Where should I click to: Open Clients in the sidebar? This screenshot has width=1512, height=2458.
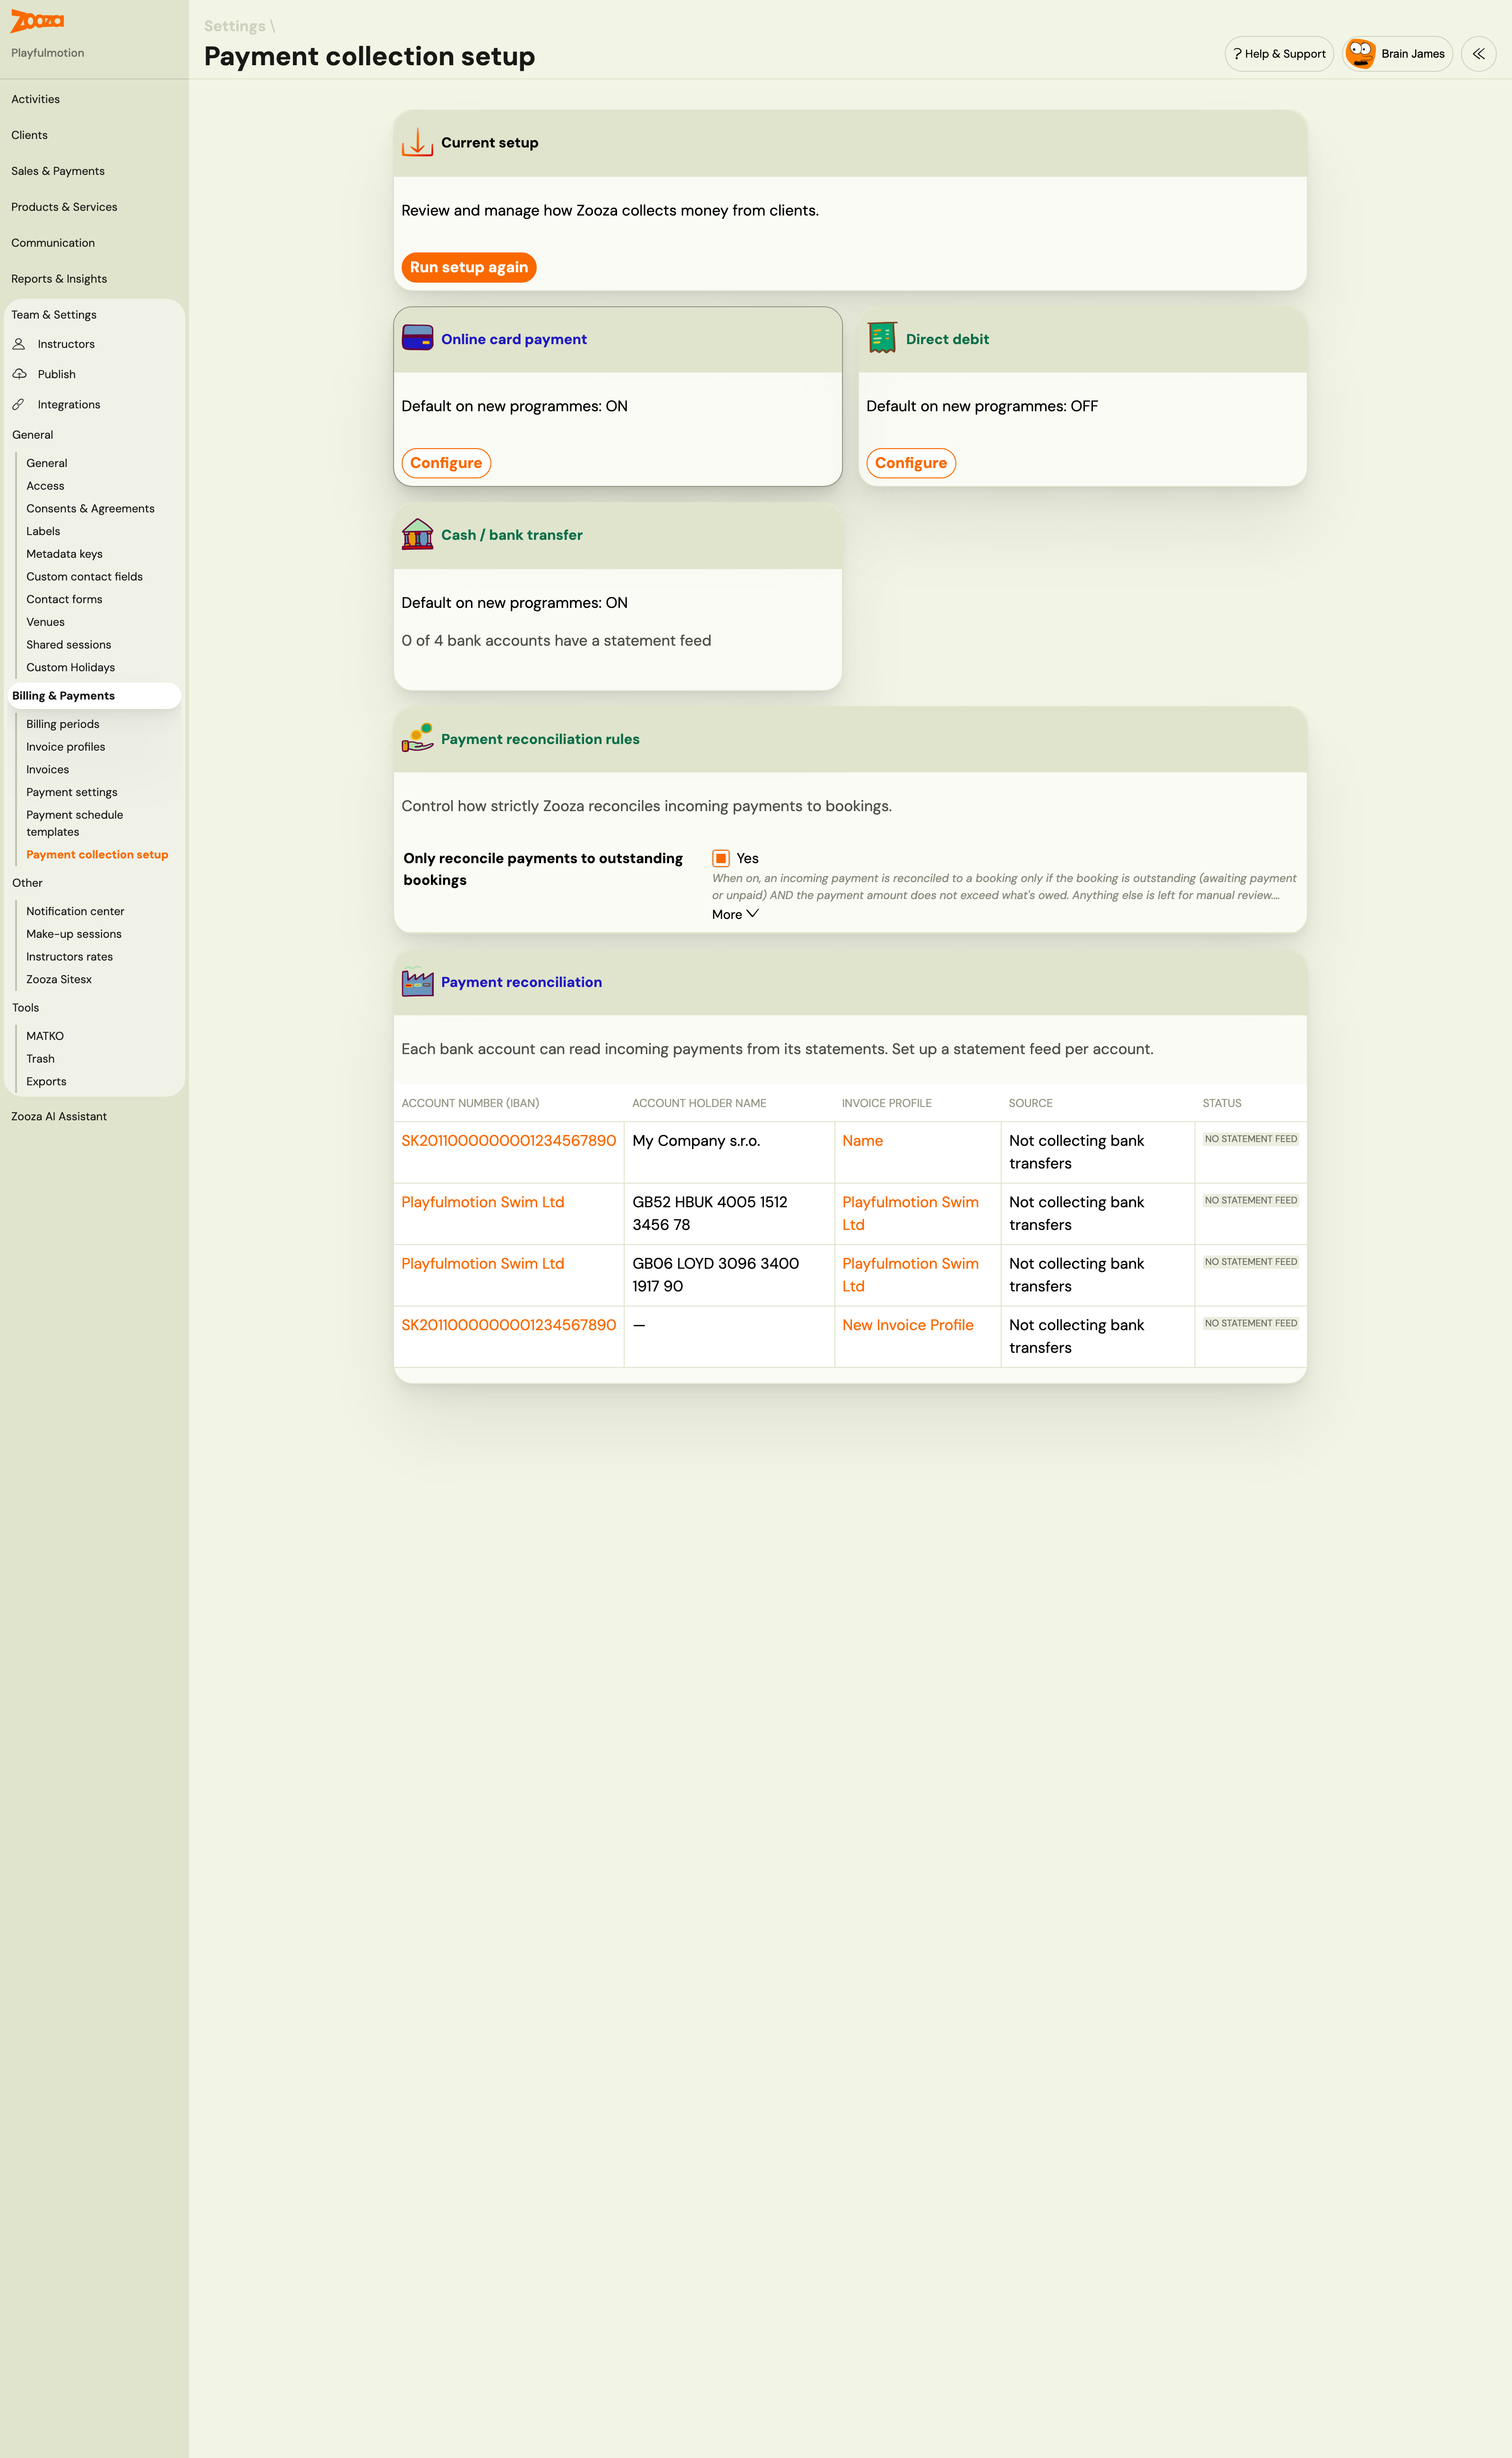[x=29, y=135]
